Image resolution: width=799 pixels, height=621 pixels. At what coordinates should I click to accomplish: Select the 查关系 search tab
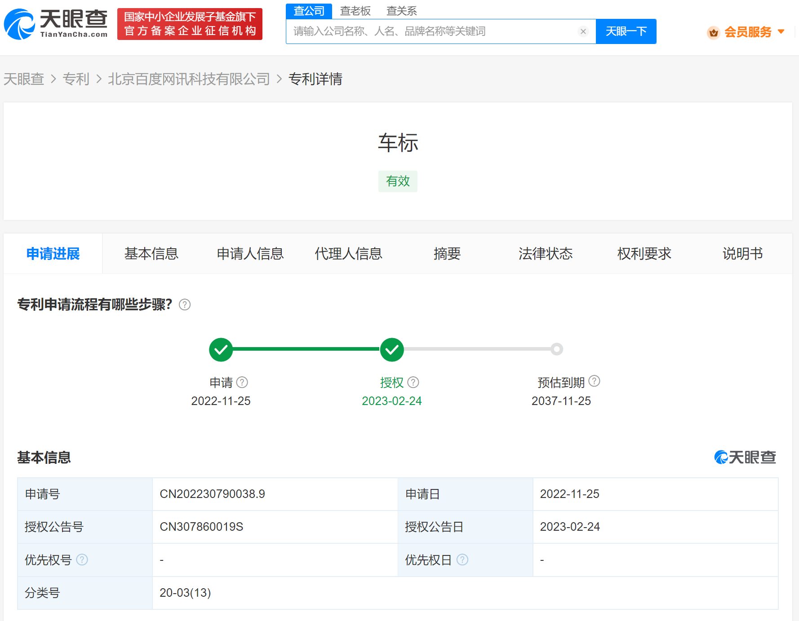click(x=401, y=10)
